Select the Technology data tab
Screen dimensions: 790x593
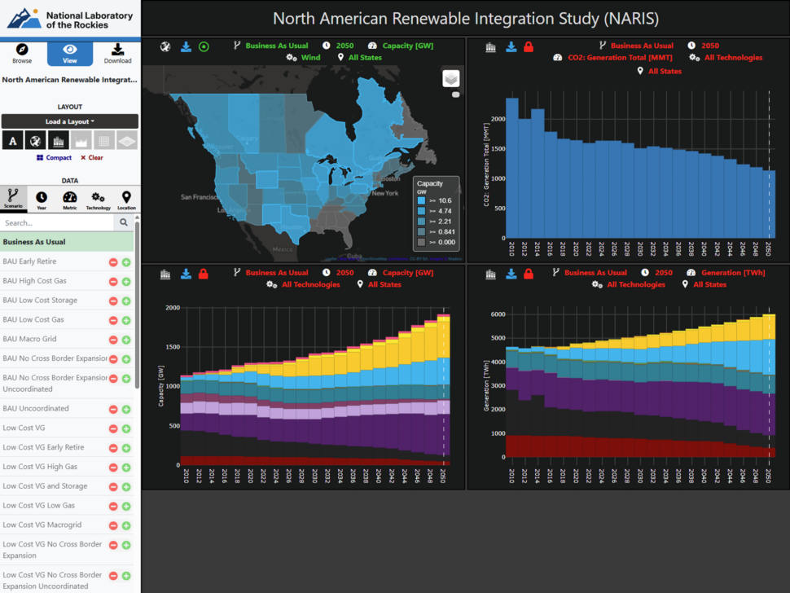tap(98, 200)
